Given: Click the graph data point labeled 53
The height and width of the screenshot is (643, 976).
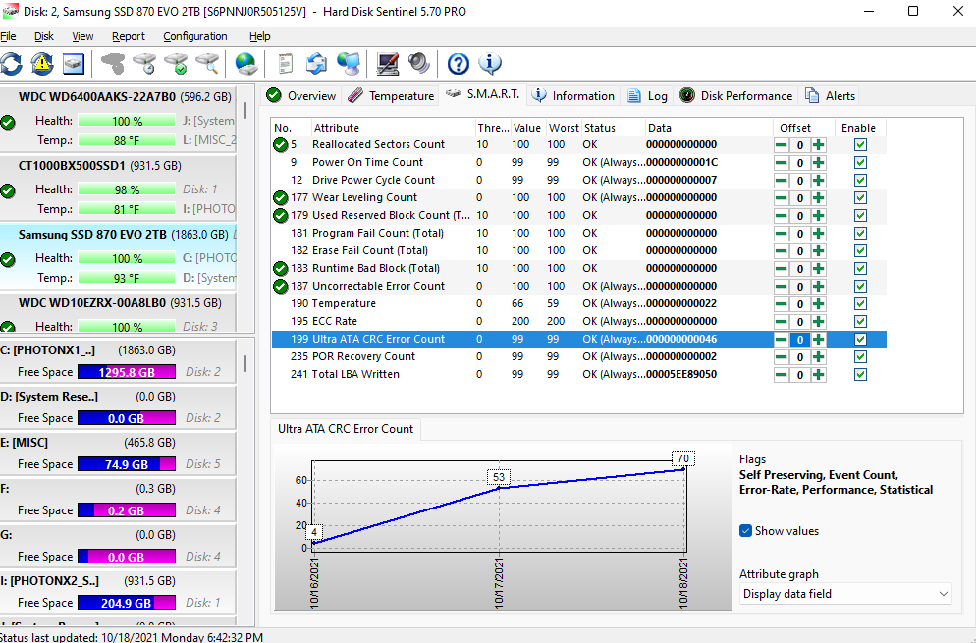Looking at the screenshot, I should pyautogui.click(x=499, y=487).
